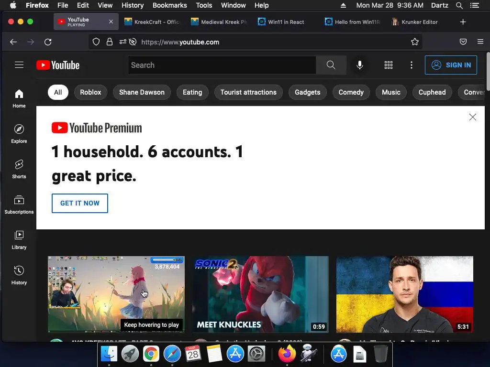Select the Tourist attractions filter chip

pyautogui.click(x=248, y=92)
